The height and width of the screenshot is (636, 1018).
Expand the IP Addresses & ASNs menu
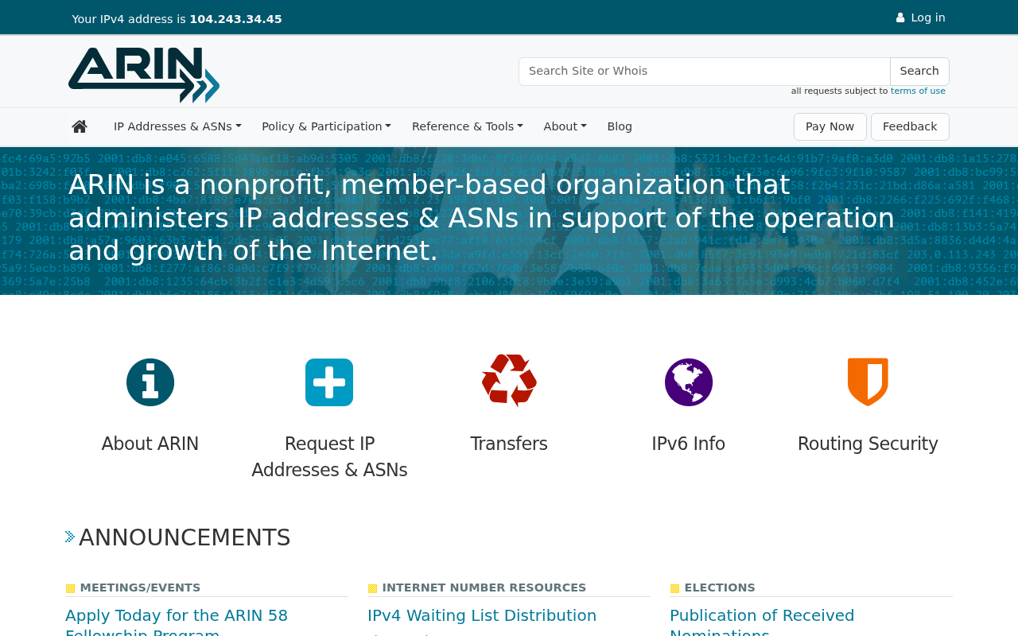coord(177,126)
